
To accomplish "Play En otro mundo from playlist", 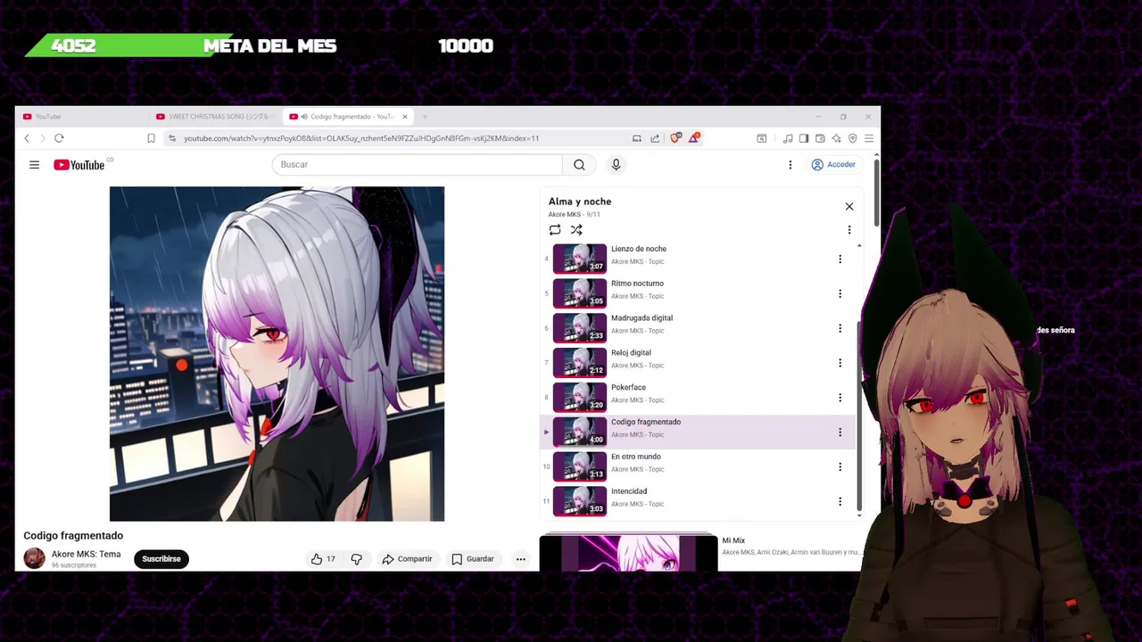I will coord(698,466).
